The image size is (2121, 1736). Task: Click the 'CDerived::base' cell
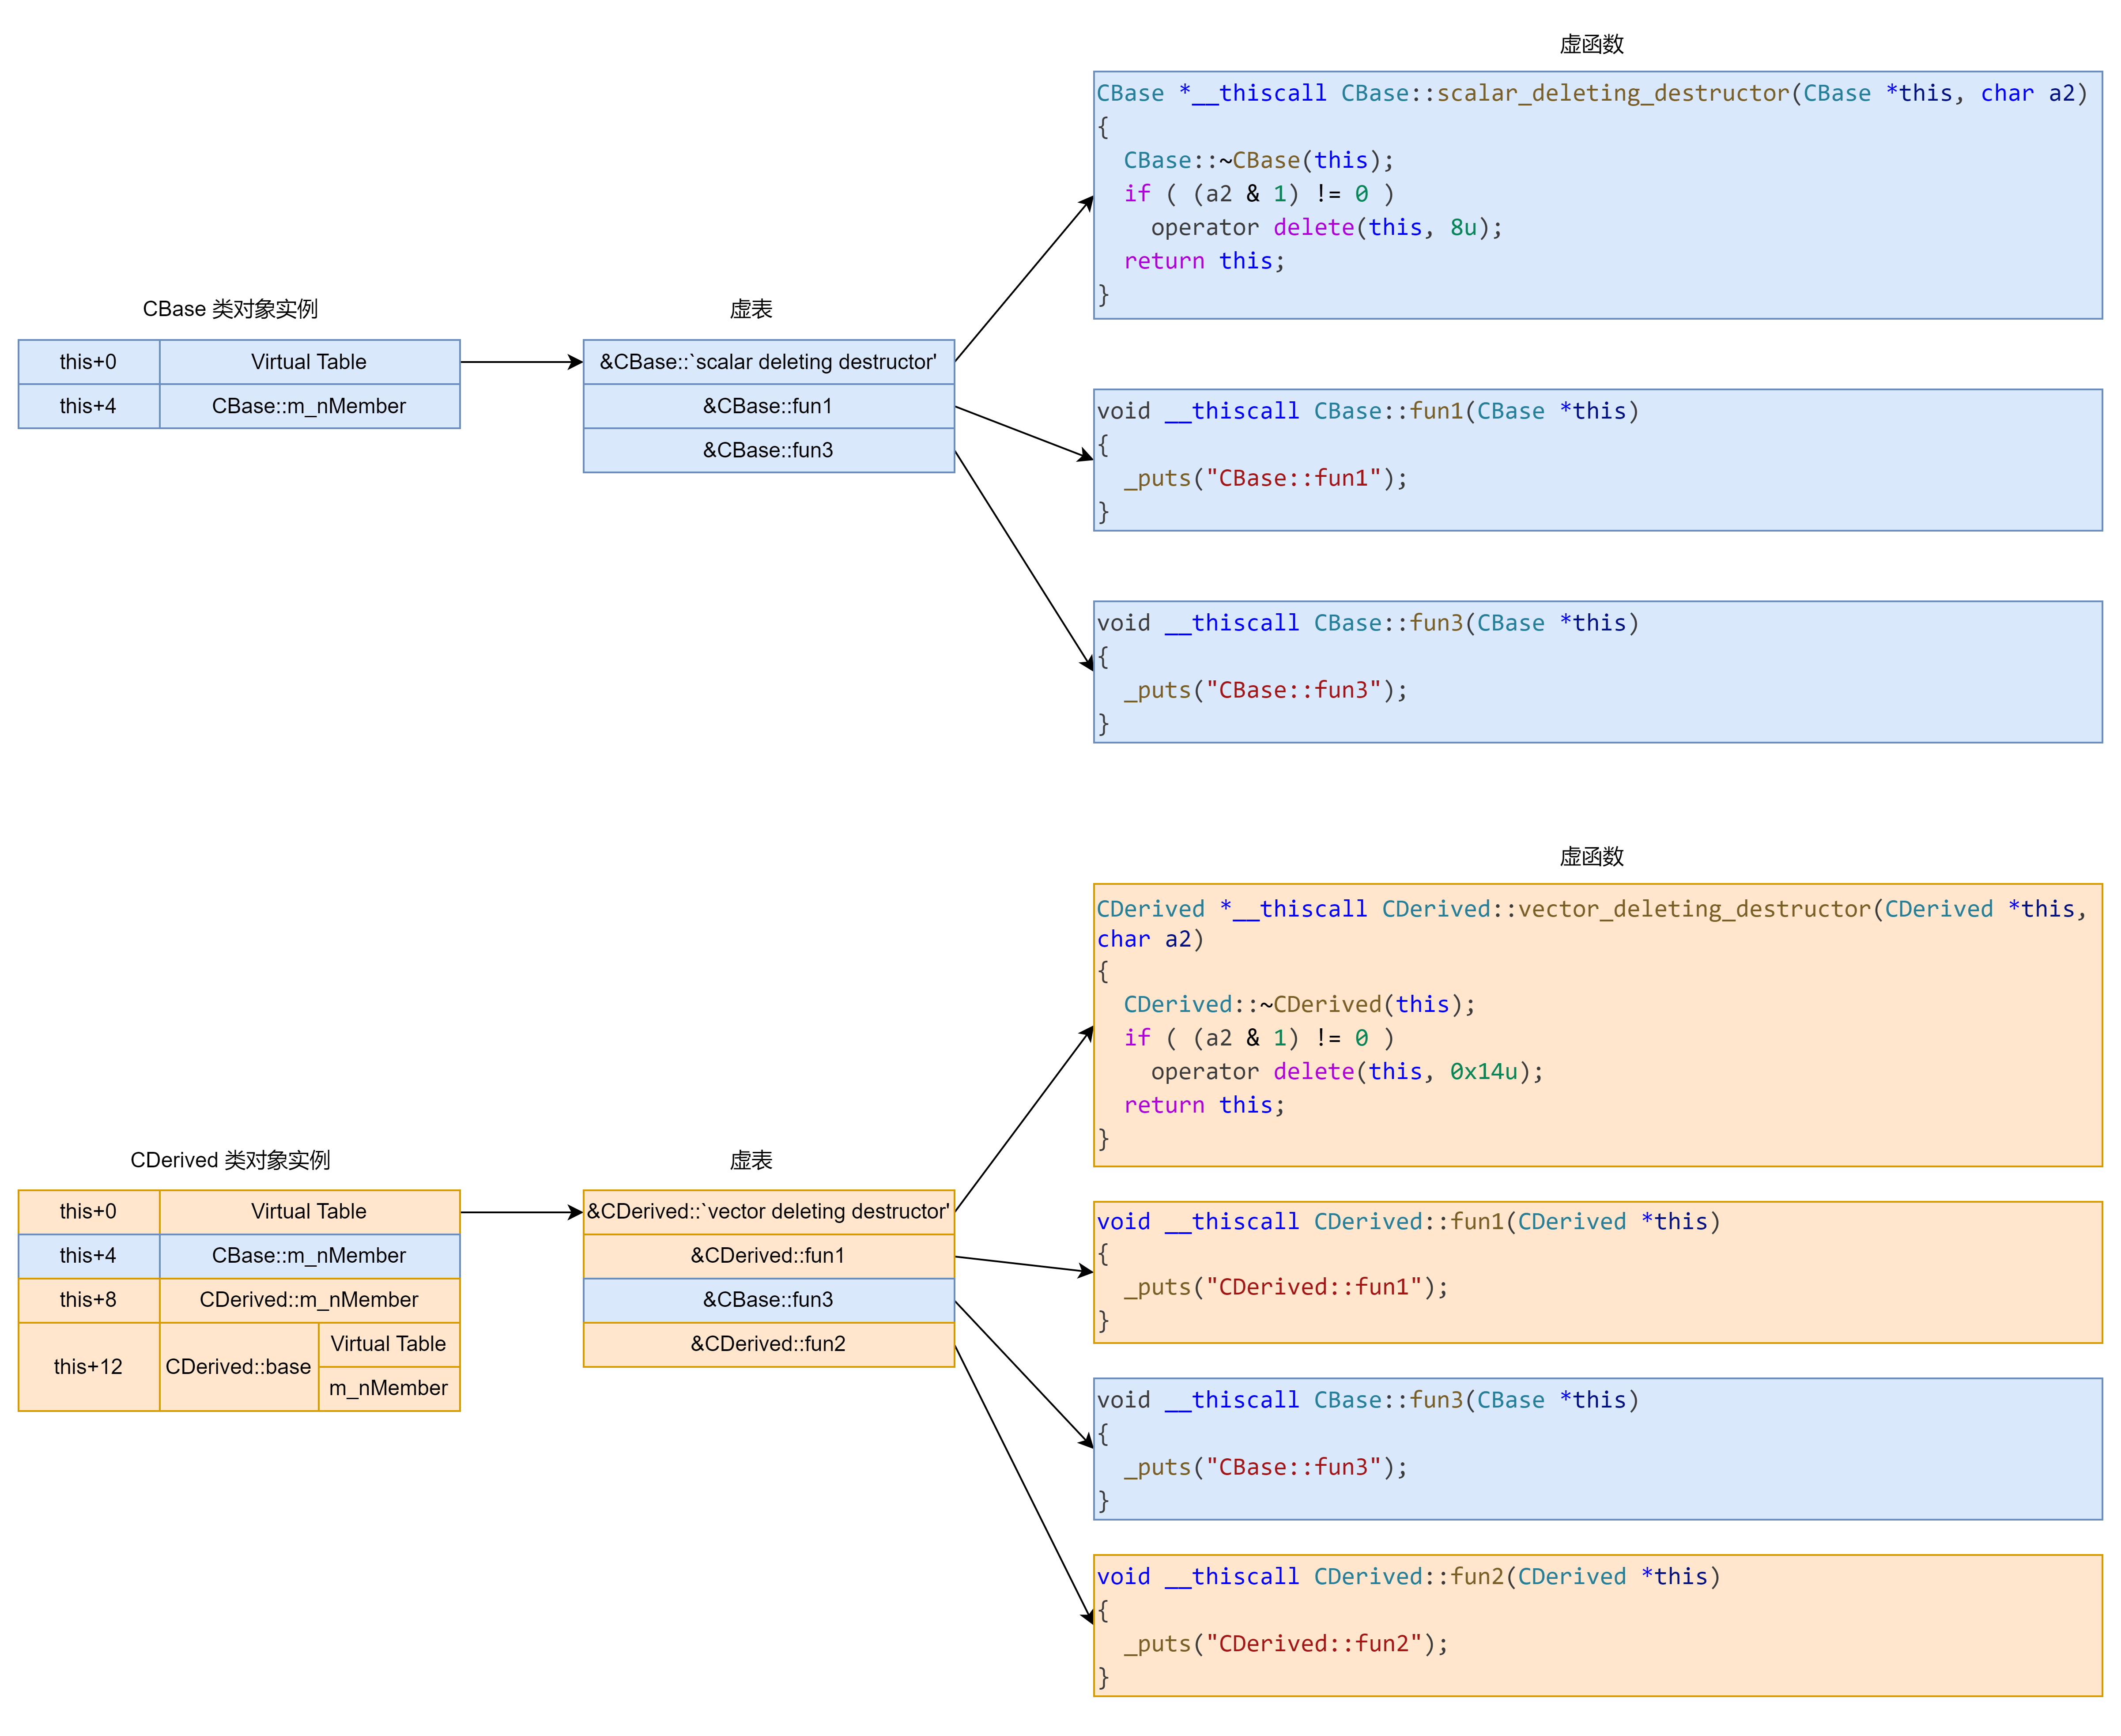[238, 1367]
